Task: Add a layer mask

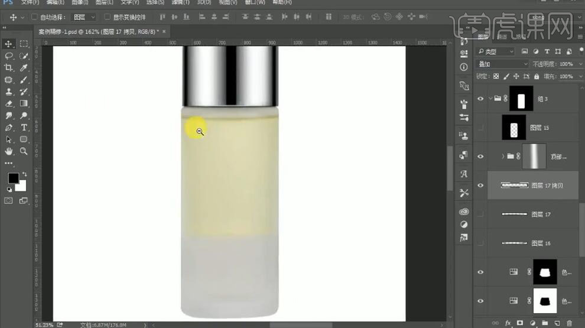Action: click(x=520, y=323)
